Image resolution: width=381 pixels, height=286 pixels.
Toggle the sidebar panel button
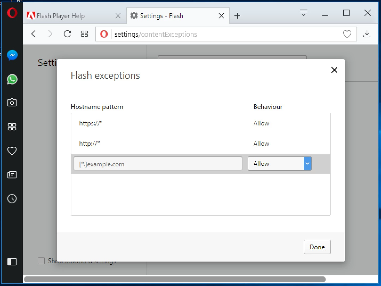(x=12, y=262)
